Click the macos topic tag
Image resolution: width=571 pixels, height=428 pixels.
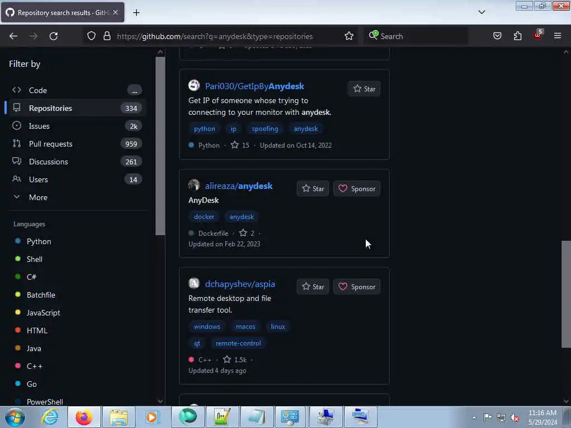245,327
